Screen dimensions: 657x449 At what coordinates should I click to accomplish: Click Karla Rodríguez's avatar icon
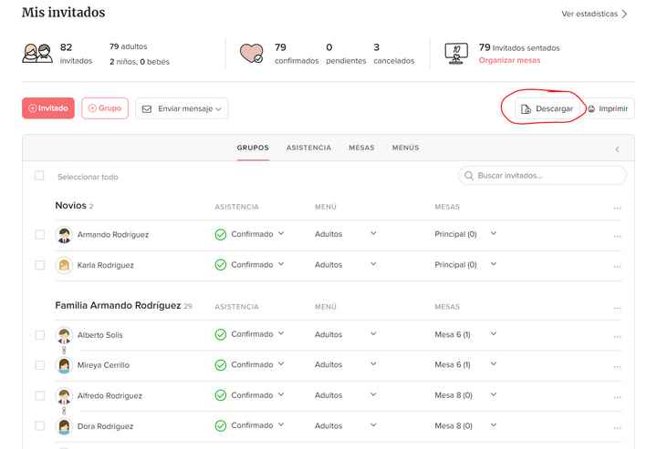click(64, 265)
